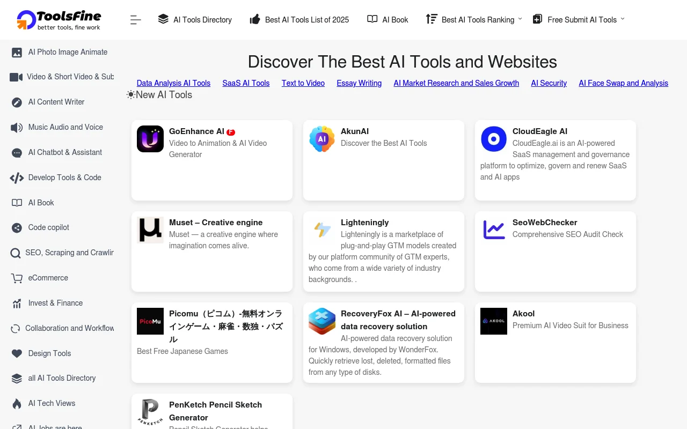This screenshot has width=687, height=429.
Task: Go to the AI Tools Directory menu item
Action: click(195, 19)
